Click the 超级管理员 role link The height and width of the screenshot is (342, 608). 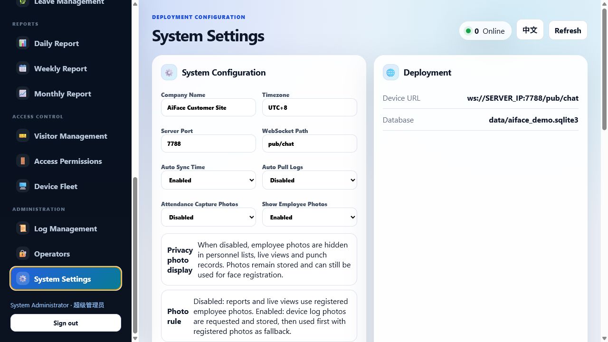click(x=89, y=305)
